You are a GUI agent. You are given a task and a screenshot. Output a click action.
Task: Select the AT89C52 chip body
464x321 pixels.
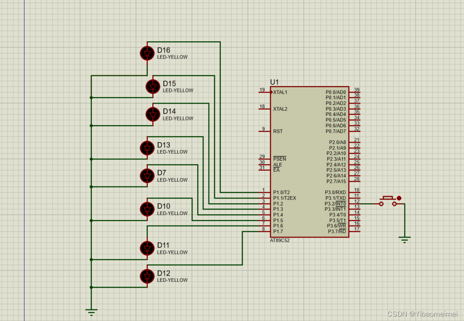[309, 162]
